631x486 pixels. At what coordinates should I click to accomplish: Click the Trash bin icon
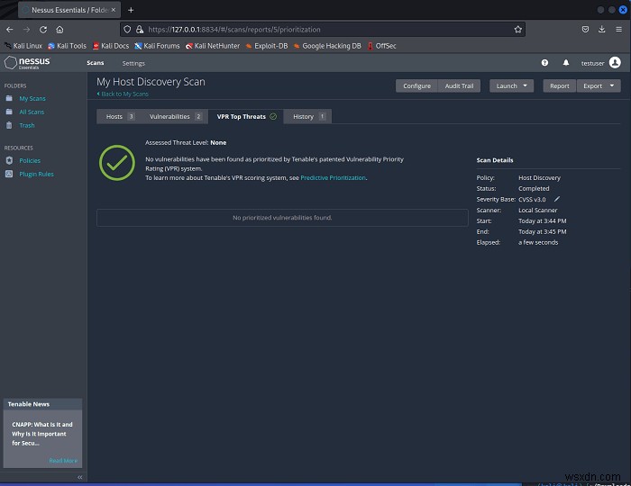9,125
